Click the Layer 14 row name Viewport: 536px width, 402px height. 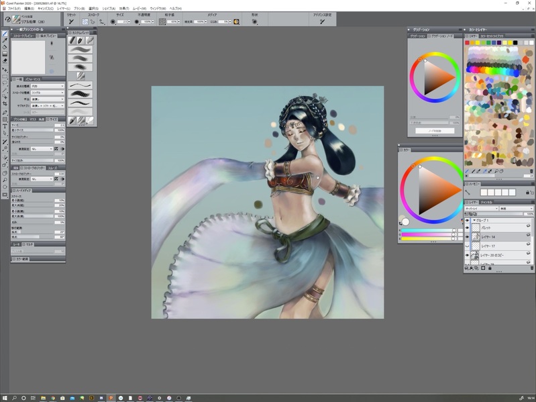pos(488,236)
